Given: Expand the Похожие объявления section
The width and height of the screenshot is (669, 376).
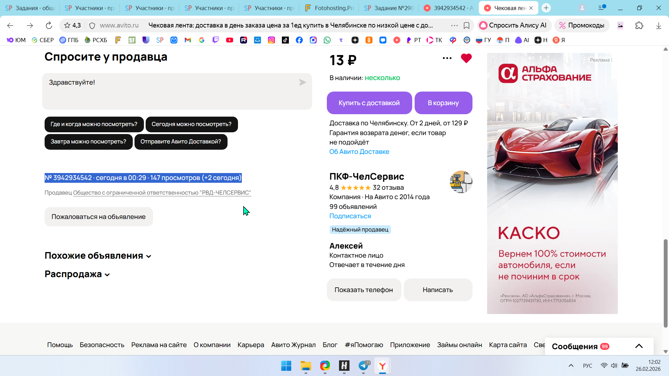Looking at the screenshot, I should (98, 256).
